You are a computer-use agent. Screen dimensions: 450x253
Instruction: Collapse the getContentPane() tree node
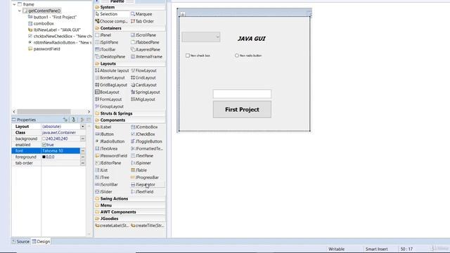tap(20, 11)
